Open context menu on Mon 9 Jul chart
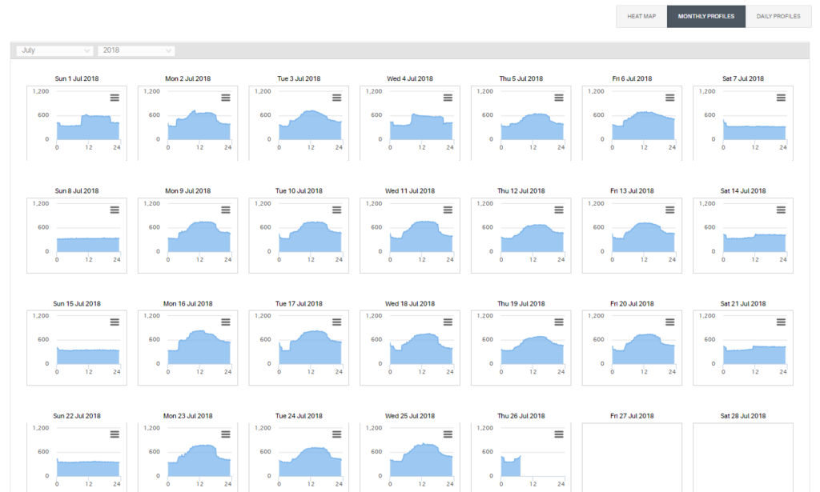 coord(226,210)
